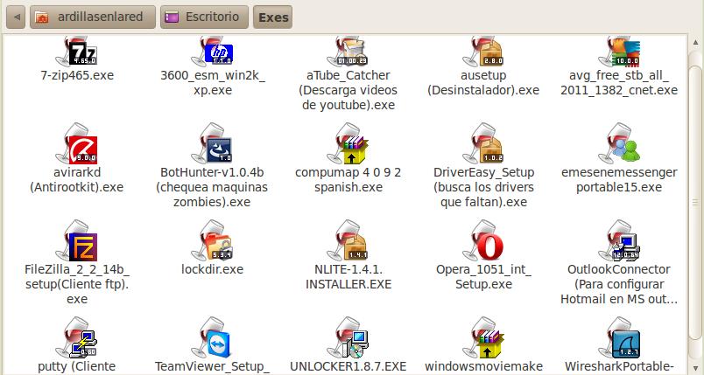The height and width of the screenshot is (375, 704).
Task: Click the vertical scrollbar handle
Action: click(695, 202)
